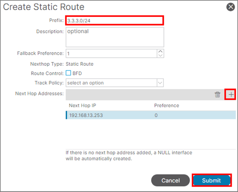Click the Track Policy dropdown arrow
Image resolution: width=238 pixels, height=192 pixels.
[x=160, y=83]
